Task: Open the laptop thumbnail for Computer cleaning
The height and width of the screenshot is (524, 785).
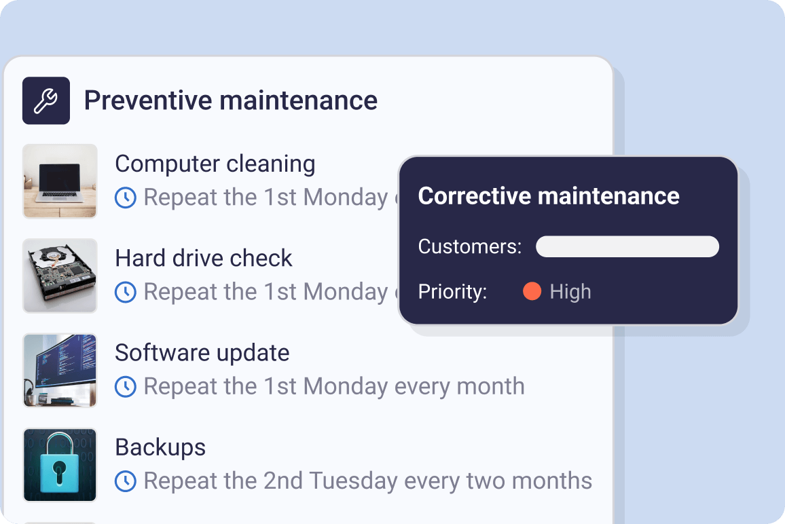Action: [60, 181]
